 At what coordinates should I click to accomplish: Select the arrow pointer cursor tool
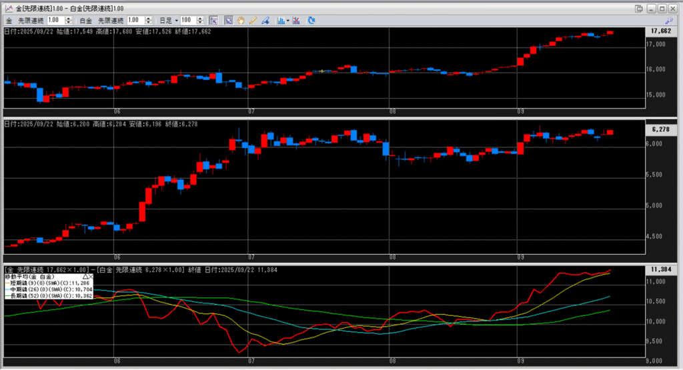tap(228, 21)
